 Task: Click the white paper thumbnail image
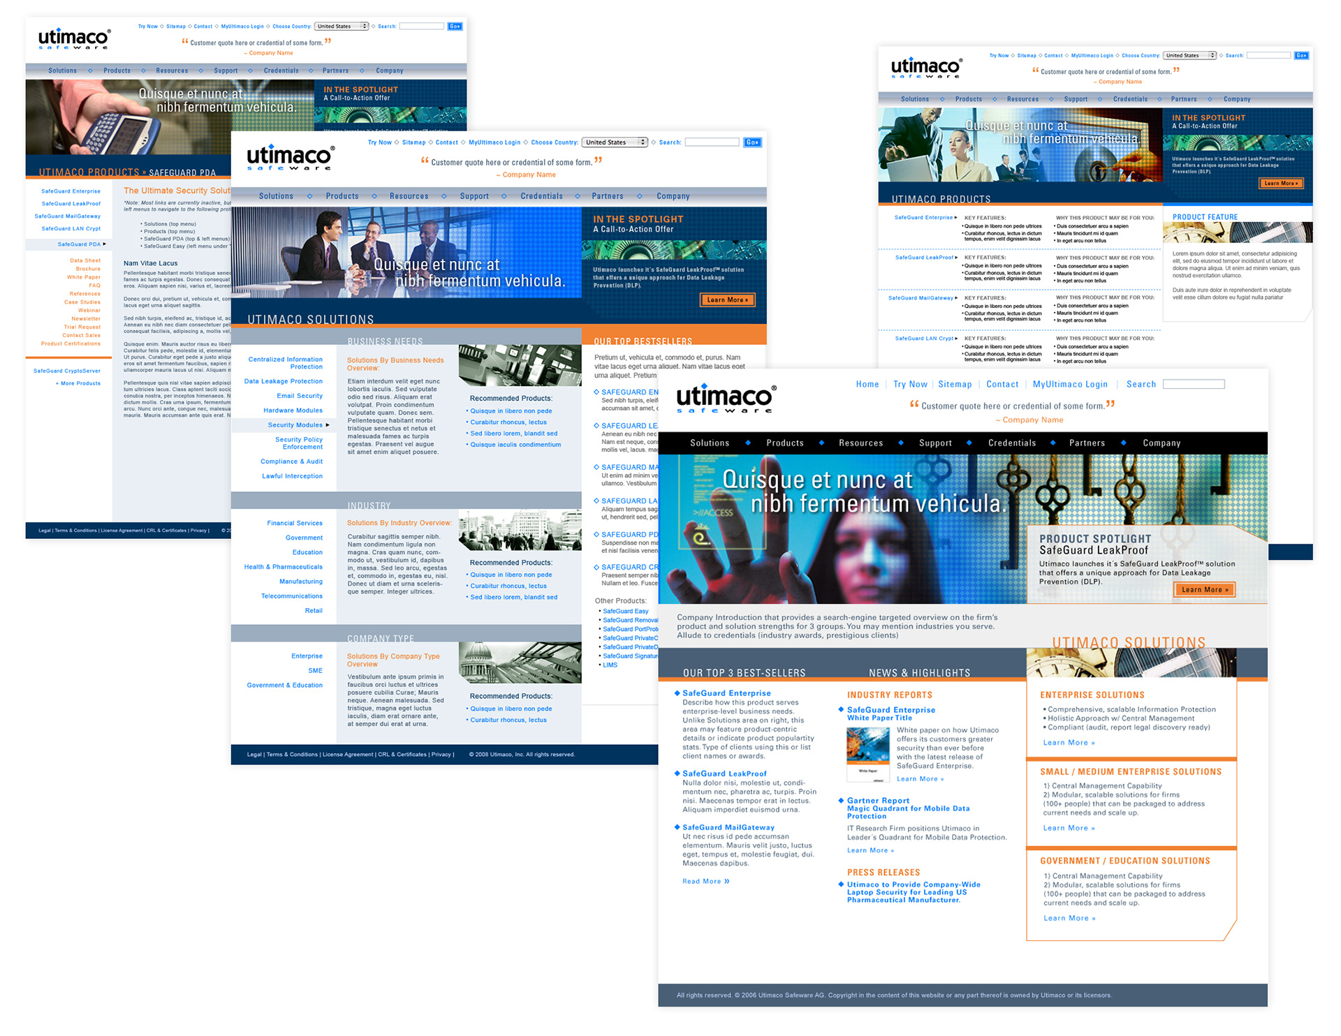pyautogui.click(x=867, y=755)
